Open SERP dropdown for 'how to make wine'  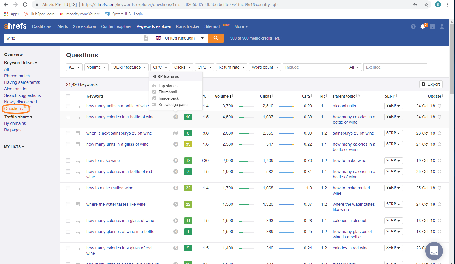coord(393,161)
